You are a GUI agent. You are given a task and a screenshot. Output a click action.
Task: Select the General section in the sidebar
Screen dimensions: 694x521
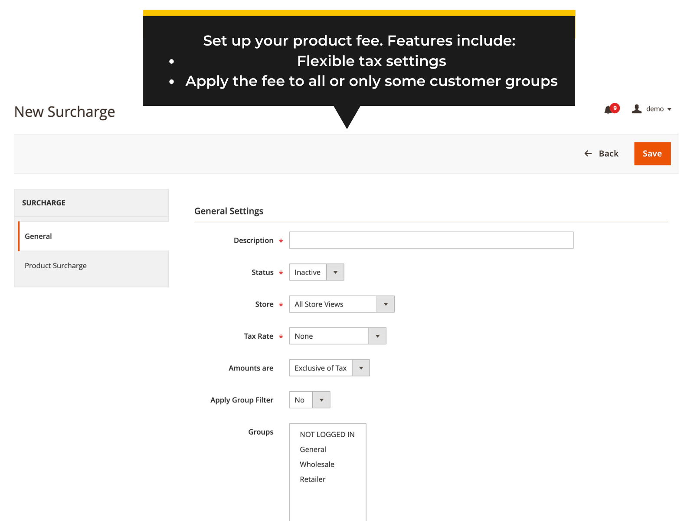[38, 236]
